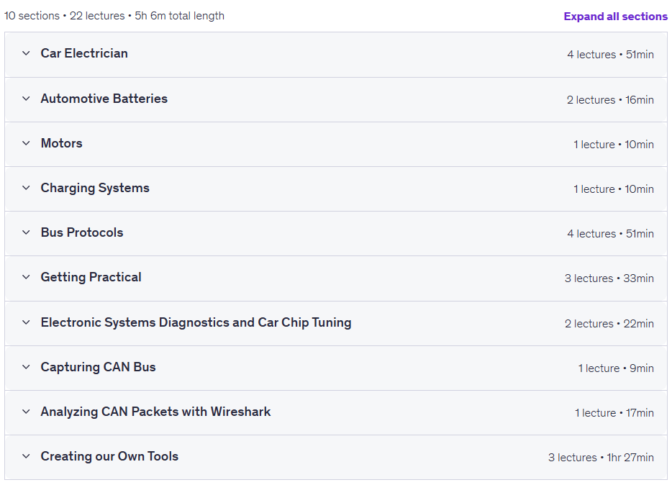This screenshot has height=485, width=672.
Task: Expand Analyzing CAN Packets with Wireshark chevron
Action: tap(26, 412)
